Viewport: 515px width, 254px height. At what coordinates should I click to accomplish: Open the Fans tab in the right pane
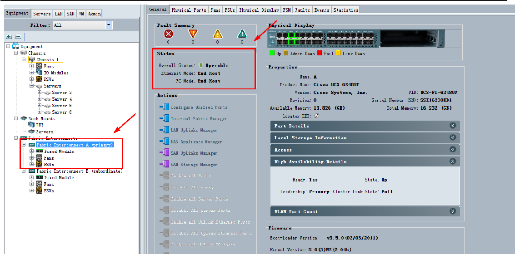tap(215, 10)
